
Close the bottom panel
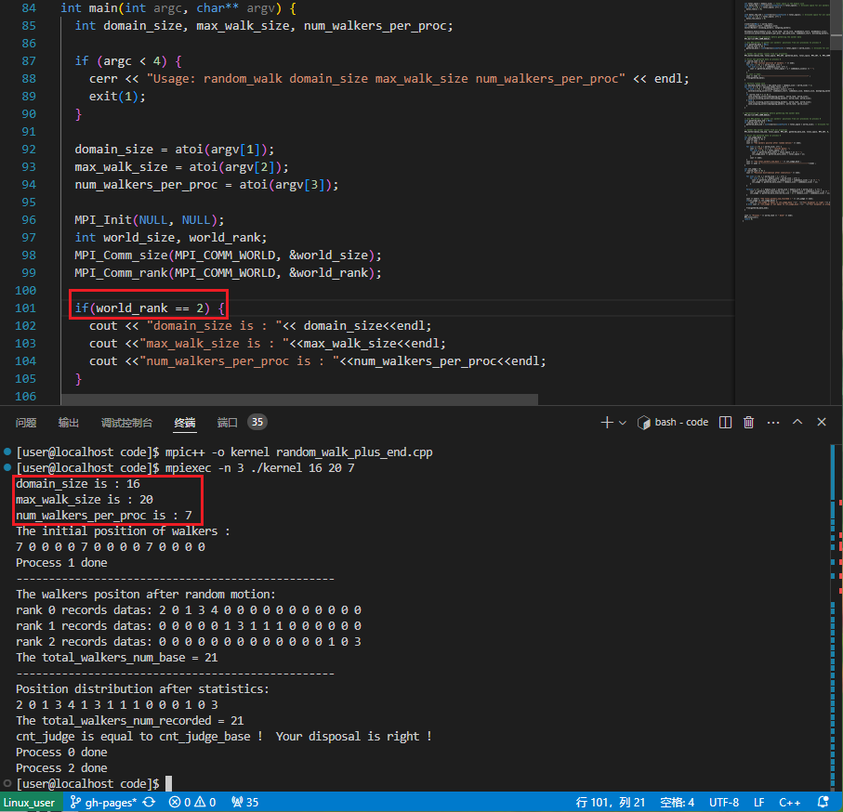[x=822, y=422]
